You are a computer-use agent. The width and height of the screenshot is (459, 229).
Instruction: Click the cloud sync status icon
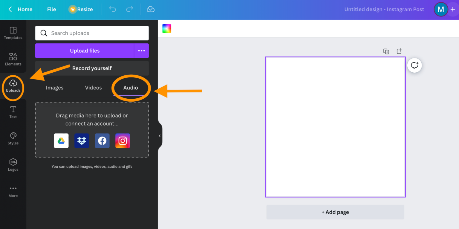[151, 9]
